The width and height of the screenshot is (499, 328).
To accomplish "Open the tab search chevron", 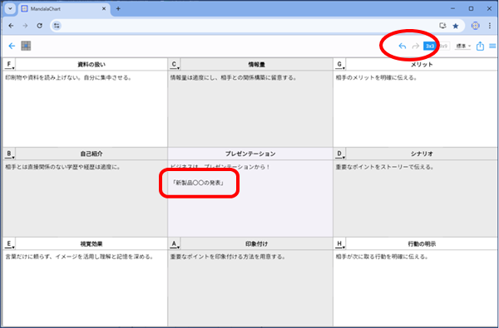I will [10, 9].
